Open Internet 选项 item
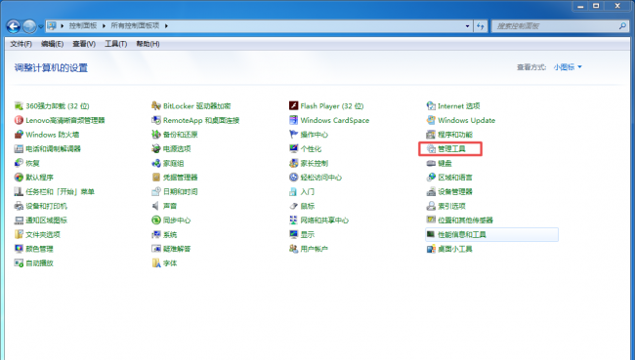 [x=453, y=106]
